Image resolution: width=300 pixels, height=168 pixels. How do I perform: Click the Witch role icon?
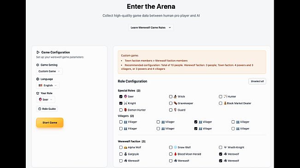pos(175,96)
